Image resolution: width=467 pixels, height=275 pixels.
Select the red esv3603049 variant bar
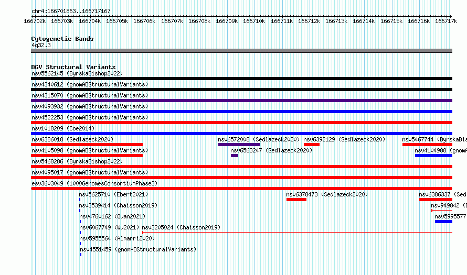[x=241, y=189]
